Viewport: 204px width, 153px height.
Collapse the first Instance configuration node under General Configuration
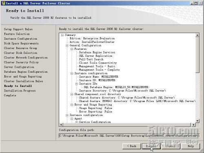pyautogui.click(x=72, y=73)
